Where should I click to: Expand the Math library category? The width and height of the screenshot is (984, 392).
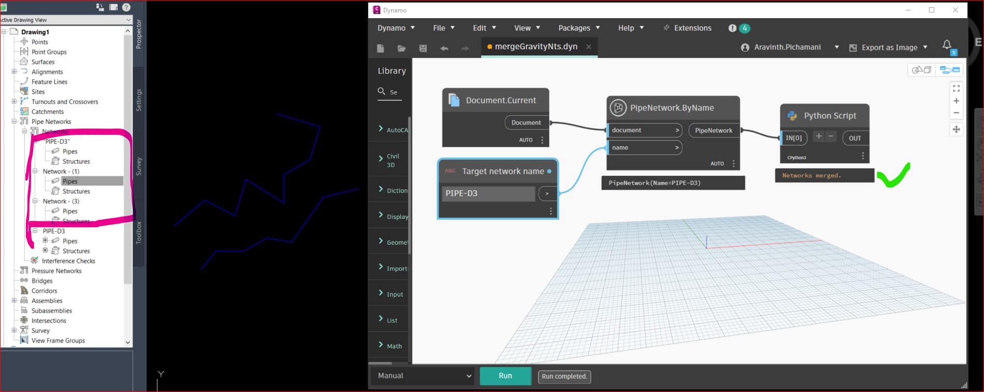[381, 345]
